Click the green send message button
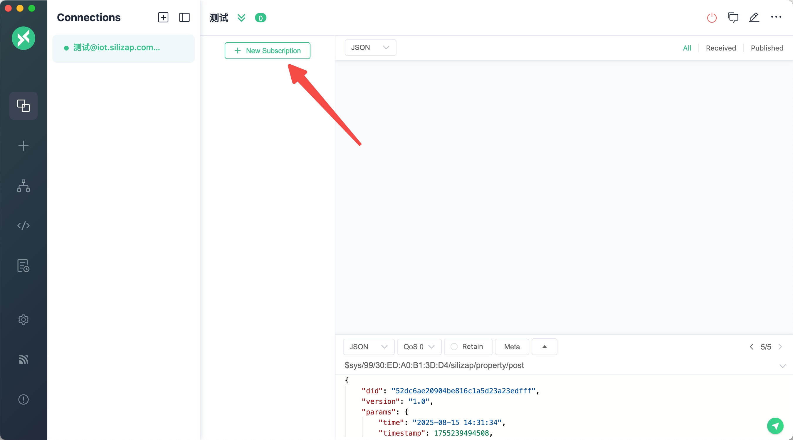Viewport: 793px width, 440px height. click(x=775, y=426)
